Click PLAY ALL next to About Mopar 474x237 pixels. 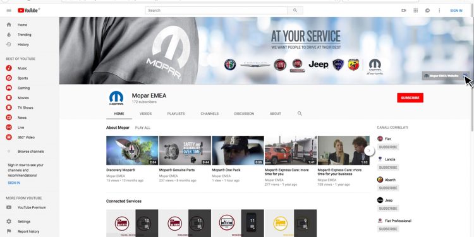143,128
